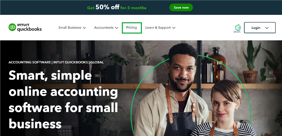Viewport: 282px width, 136px height.
Task: Click the US EN language label
Action: (237, 32)
